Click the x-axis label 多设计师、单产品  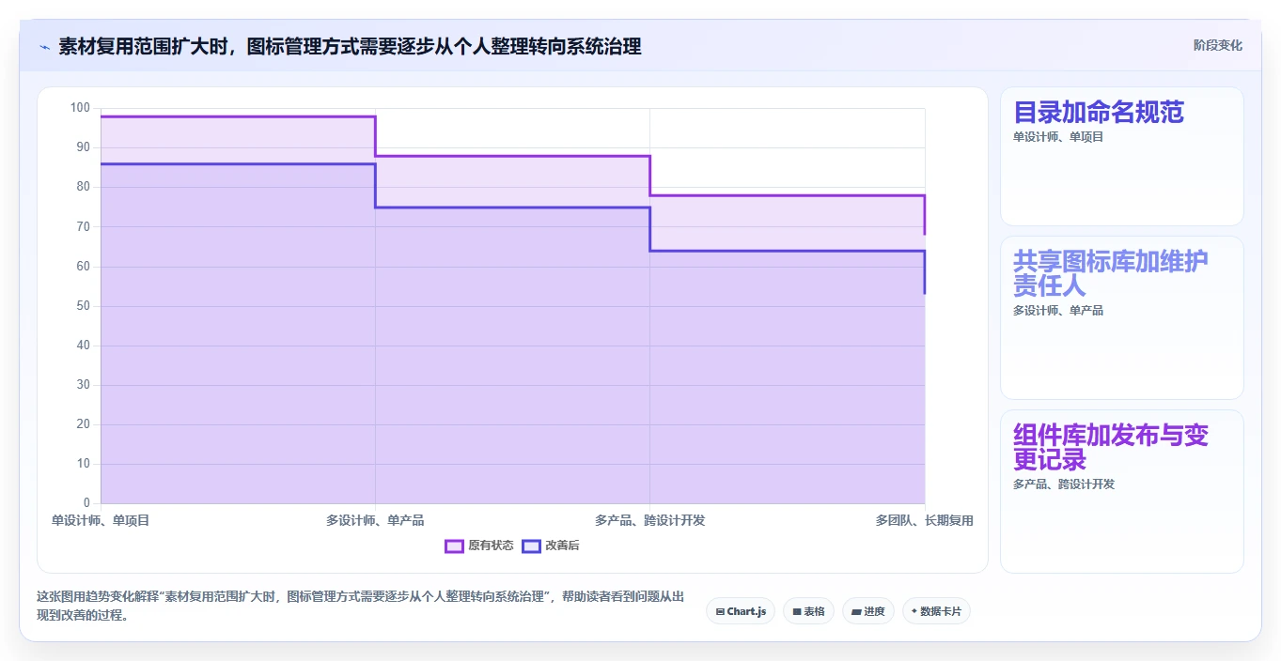pyautogui.click(x=375, y=520)
